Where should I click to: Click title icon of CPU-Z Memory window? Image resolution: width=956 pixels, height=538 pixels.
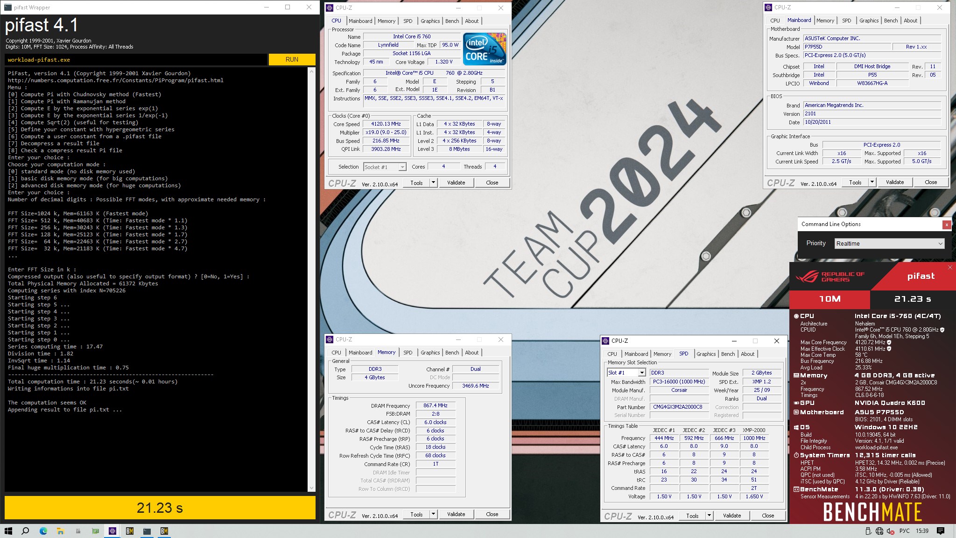[330, 340]
